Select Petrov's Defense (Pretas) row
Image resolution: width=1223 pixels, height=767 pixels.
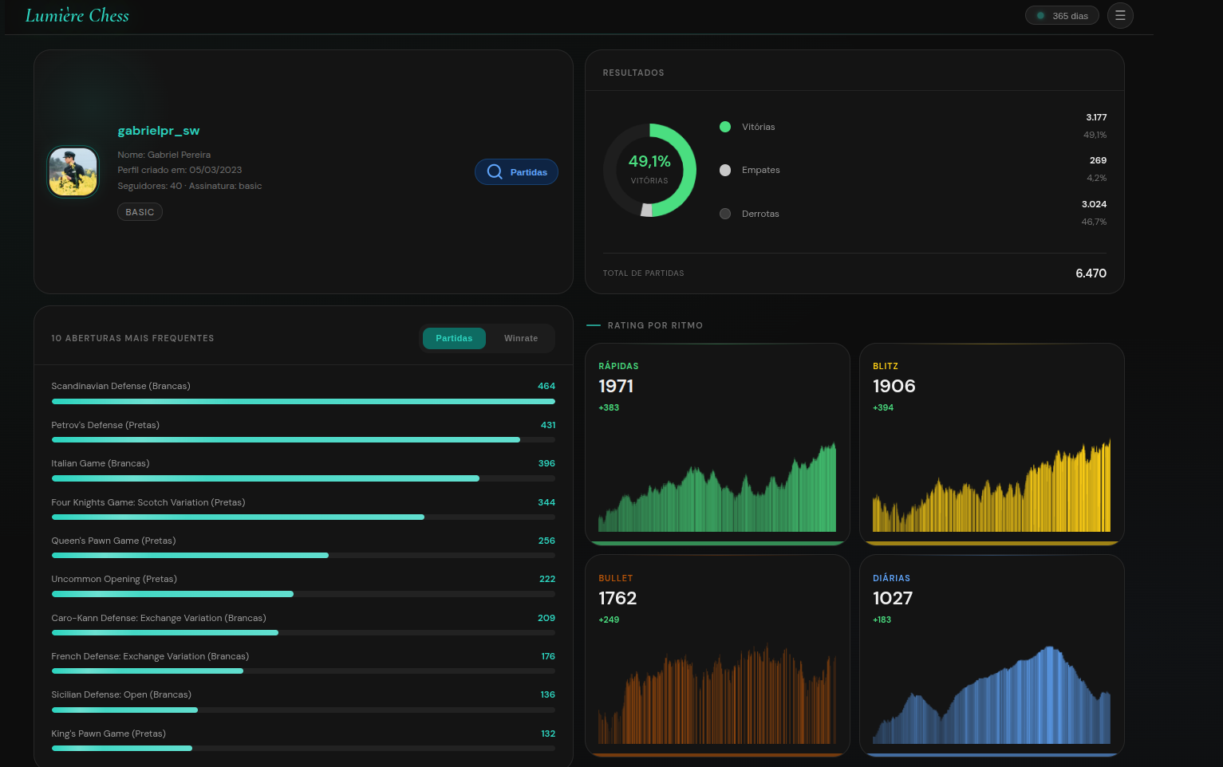[x=303, y=432]
